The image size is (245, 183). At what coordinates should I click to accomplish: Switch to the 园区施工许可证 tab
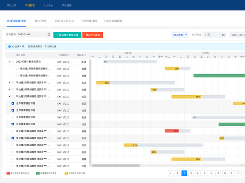pos(65,21)
